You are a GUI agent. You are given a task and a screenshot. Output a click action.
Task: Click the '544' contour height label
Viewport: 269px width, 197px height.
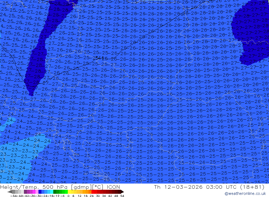[x=100, y=58]
